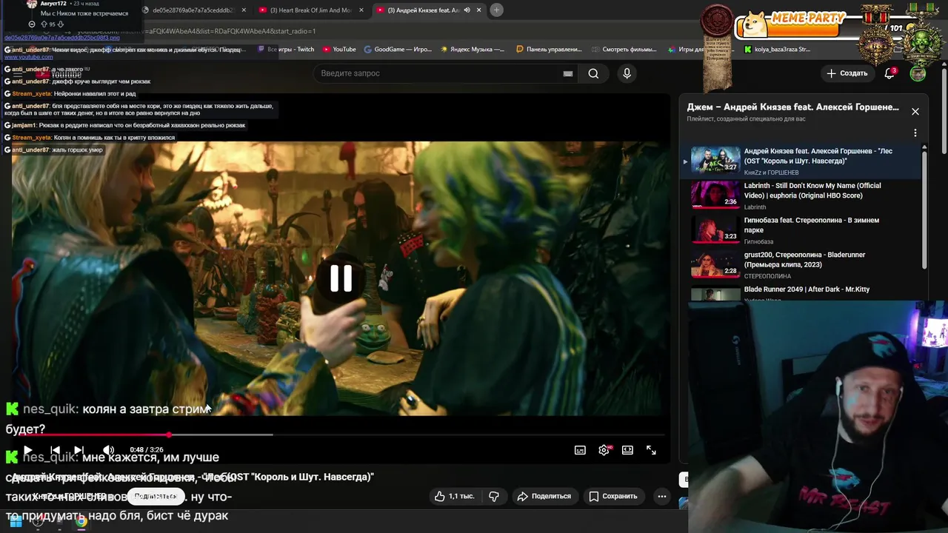The image size is (948, 533).
Task: Open player settings gear
Action: tap(604, 450)
